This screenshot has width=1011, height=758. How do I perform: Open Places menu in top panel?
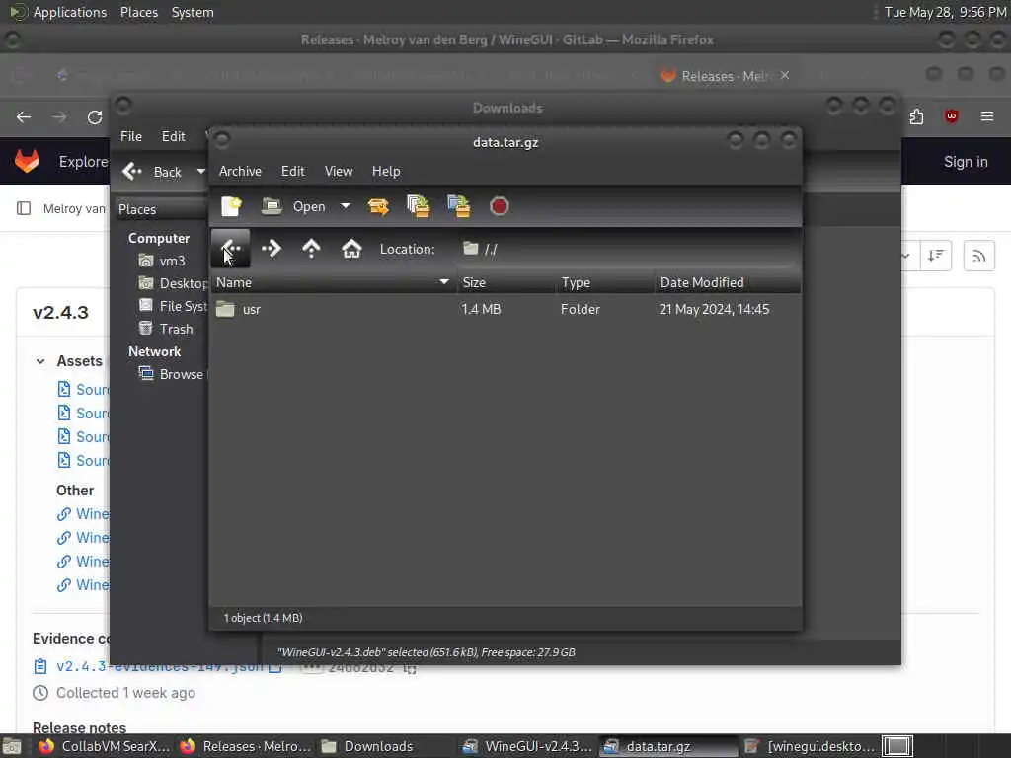139,12
